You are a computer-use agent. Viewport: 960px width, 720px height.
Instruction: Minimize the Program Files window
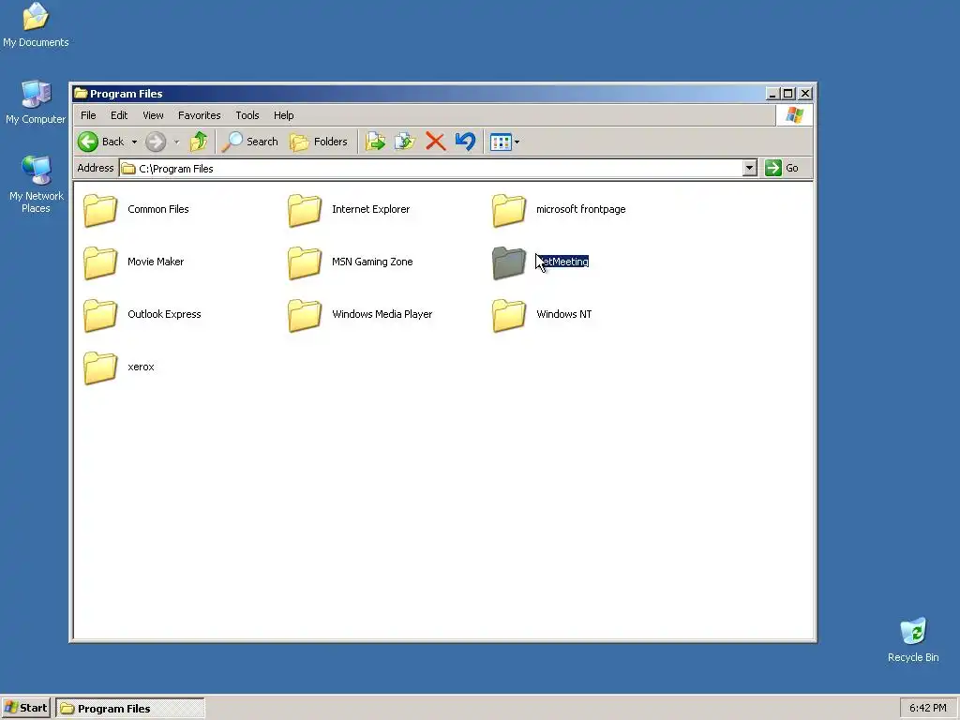[x=772, y=93]
